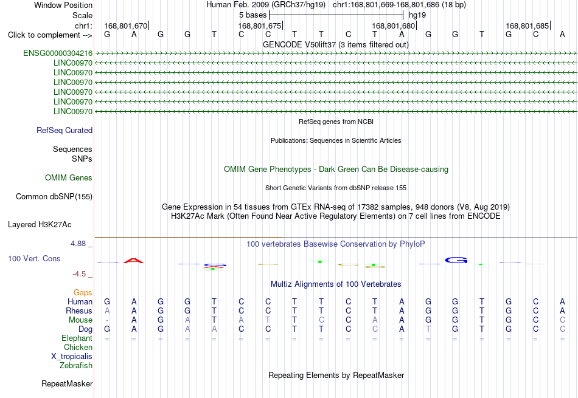Click the chr1: ruler label

point(84,26)
